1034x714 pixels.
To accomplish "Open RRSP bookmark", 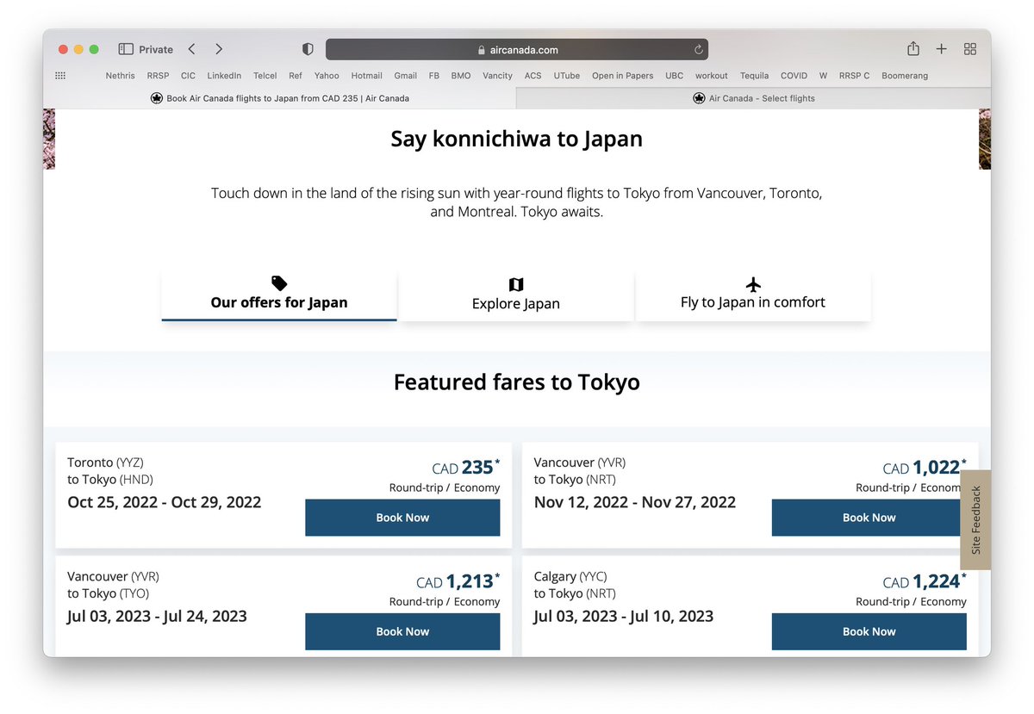I will (x=158, y=76).
